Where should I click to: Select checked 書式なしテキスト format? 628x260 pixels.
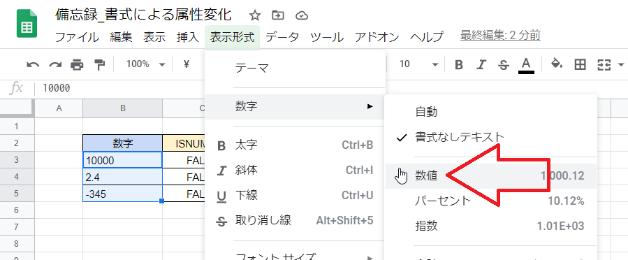(490, 137)
